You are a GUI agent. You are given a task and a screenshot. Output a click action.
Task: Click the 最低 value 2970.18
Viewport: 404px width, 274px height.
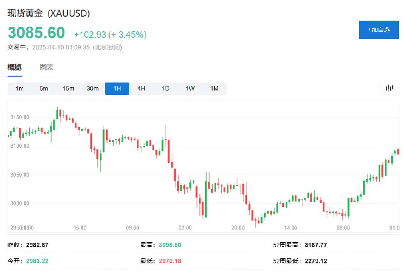click(x=170, y=261)
